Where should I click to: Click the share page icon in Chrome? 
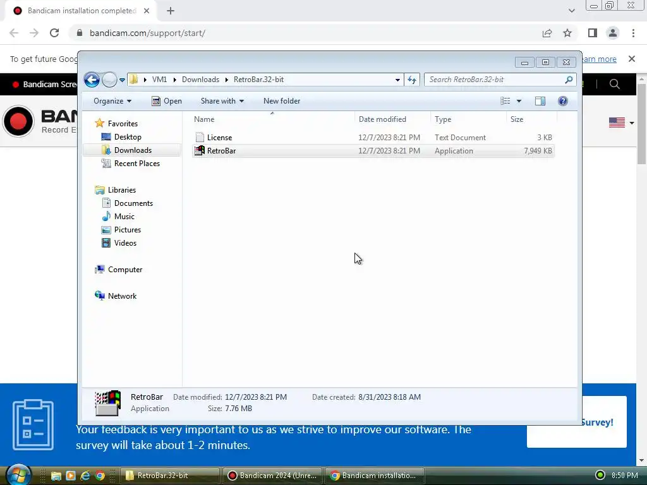pyautogui.click(x=547, y=33)
